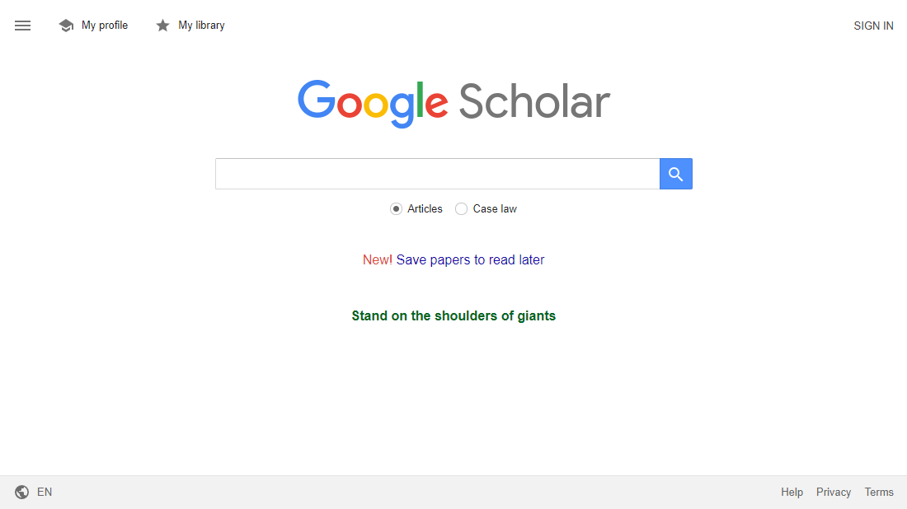Open "Save papers to read later" link
The height and width of the screenshot is (509, 907).
[x=470, y=259]
